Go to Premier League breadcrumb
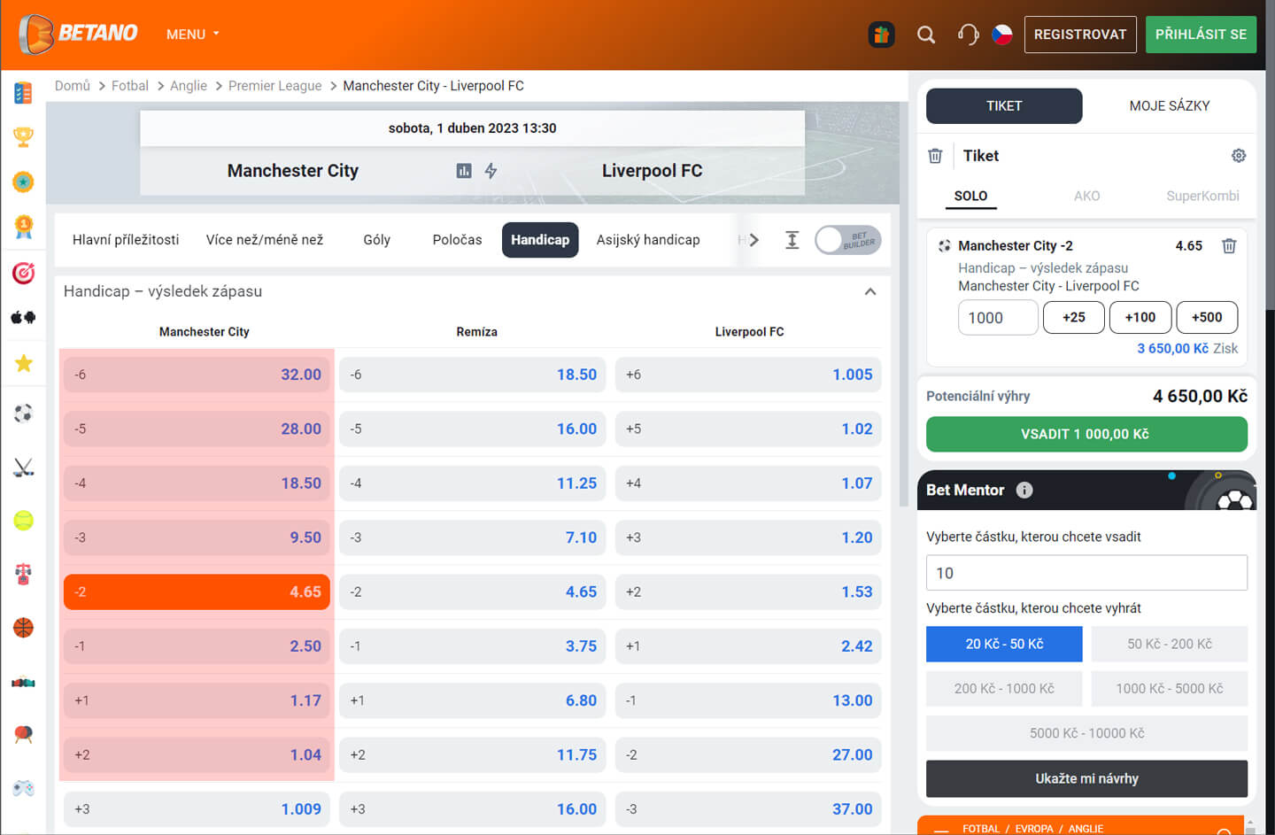 [x=274, y=86]
